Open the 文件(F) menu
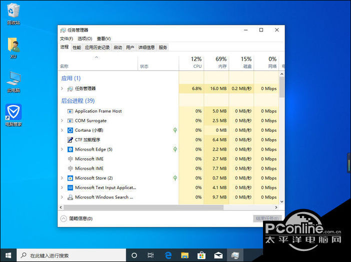 [66, 38]
